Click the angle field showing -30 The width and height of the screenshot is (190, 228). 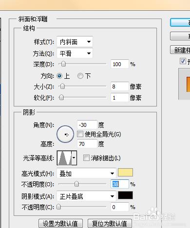[87, 125]
